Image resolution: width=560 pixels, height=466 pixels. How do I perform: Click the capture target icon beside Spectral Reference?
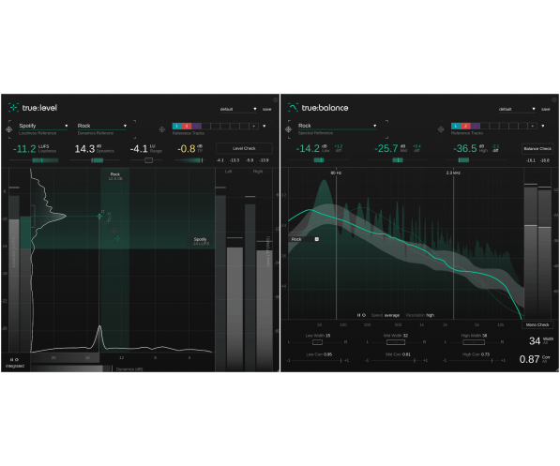(x=289, y=129)
